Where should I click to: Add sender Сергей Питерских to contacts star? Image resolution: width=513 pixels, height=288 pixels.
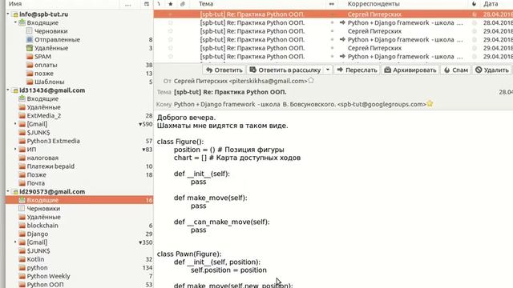pos(311,80)
